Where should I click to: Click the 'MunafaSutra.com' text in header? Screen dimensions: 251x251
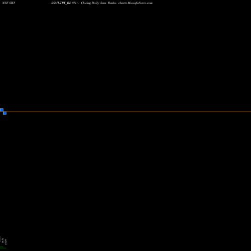(140, 3)
